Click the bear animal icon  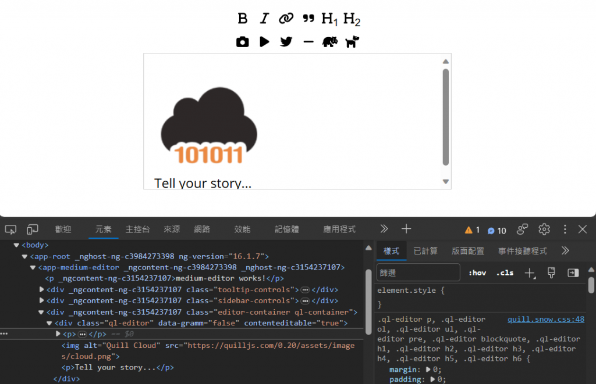(330, 42)
